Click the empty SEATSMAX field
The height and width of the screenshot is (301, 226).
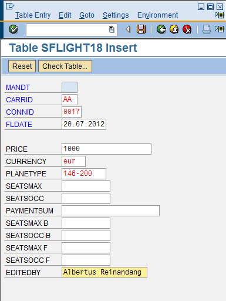[x=86, y=186]
